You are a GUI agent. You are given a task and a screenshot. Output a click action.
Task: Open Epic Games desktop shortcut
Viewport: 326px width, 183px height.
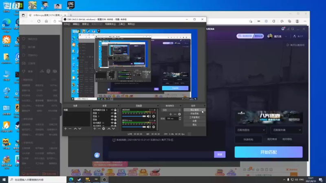click(71, 5)
